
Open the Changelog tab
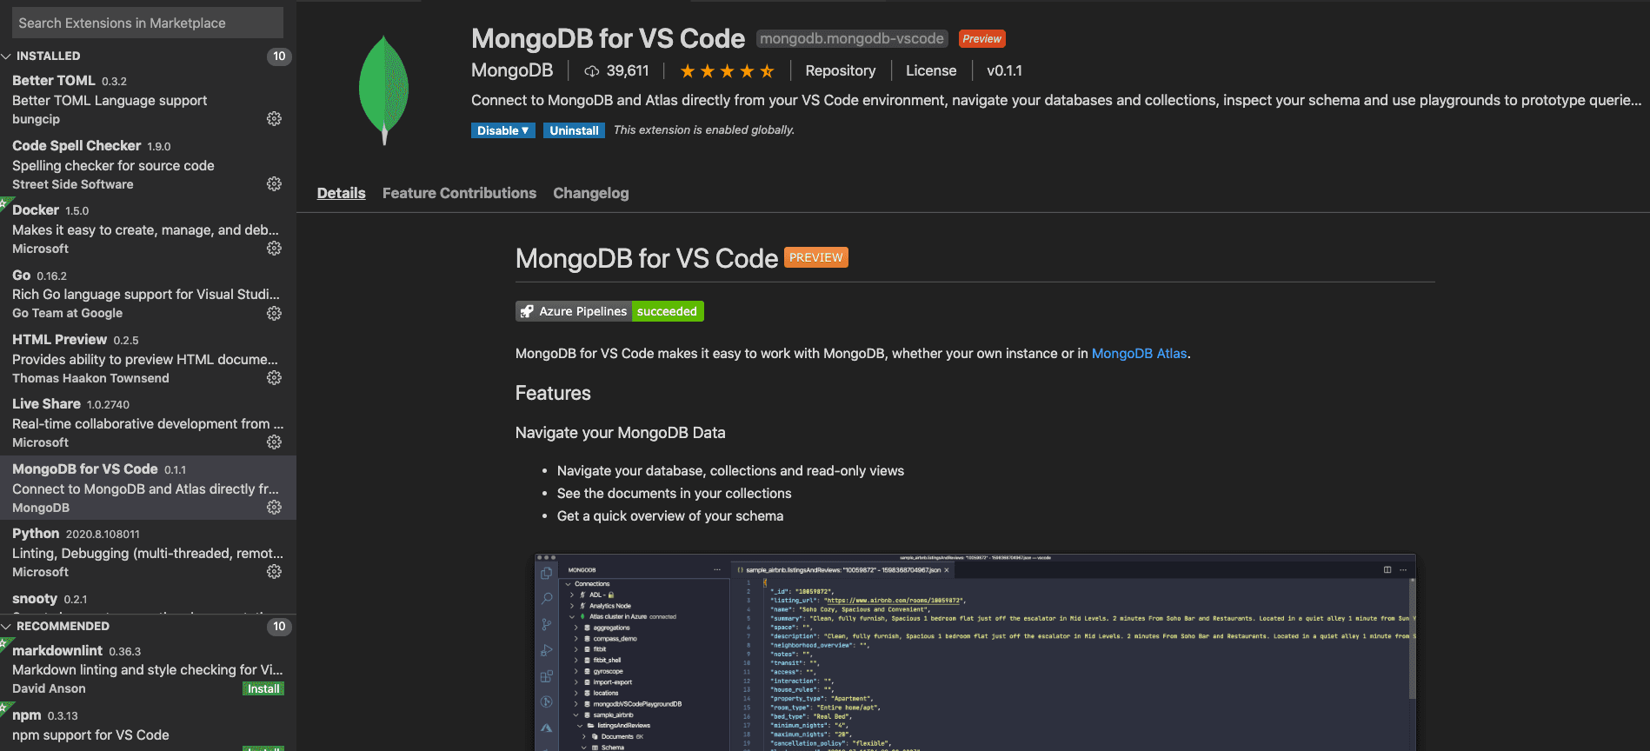point(590,193)
